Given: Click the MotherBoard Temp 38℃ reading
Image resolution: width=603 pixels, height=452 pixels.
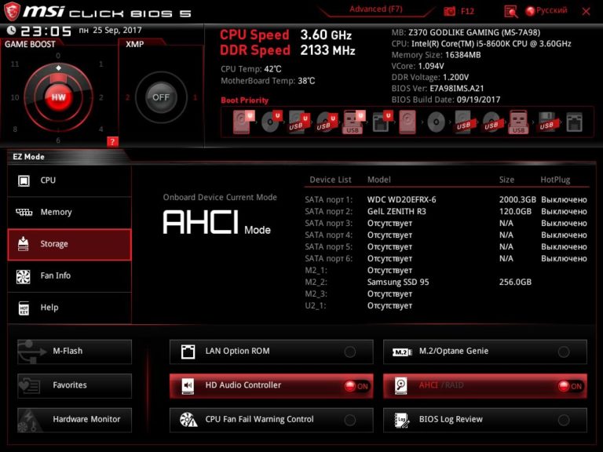Looking at the screenshot, I should pyautogui.click(x=268, y=81).
